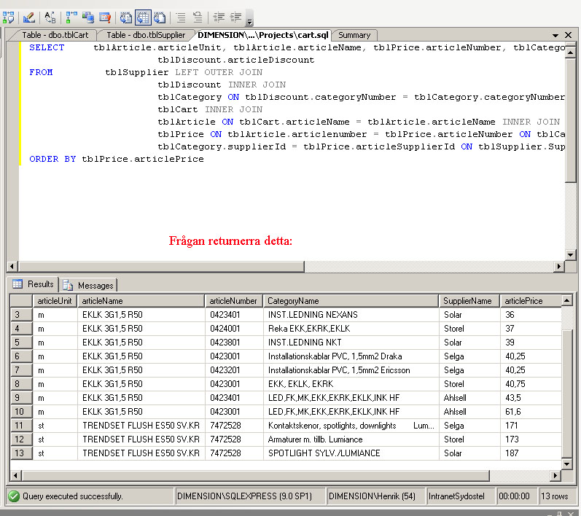The height and width of the screenshot is (516, 581).
Task: Toggle include client statistics
Action: [x=87, y=17]
